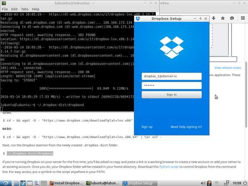Open Need help signing in link
Image resolution: width=248 pixels, height=186 pixels.
coord(186,127)
